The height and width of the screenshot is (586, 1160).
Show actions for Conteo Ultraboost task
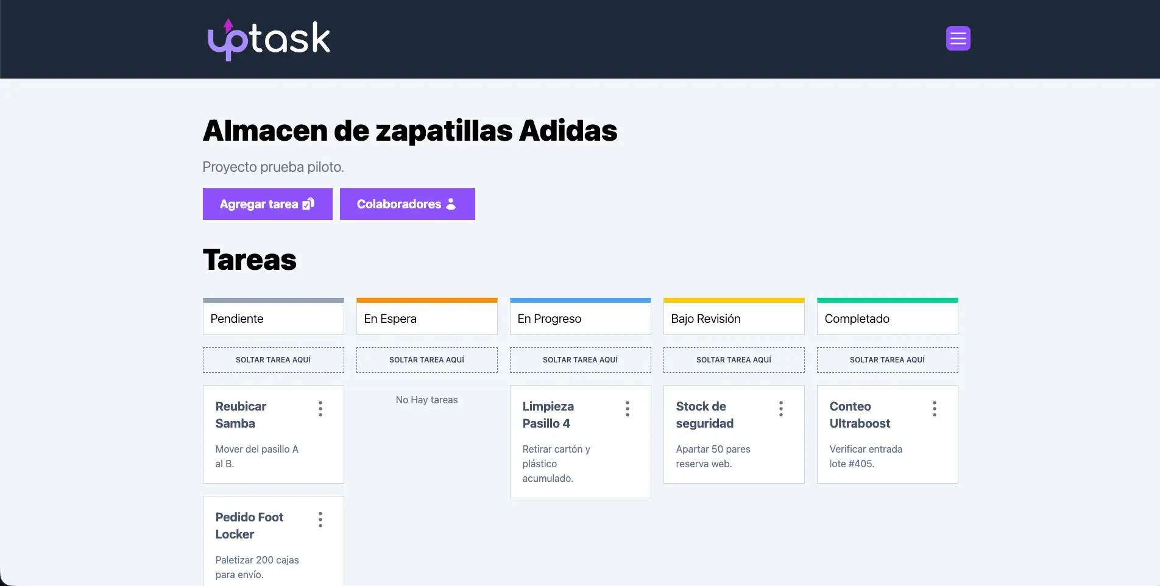pos(934,409)
